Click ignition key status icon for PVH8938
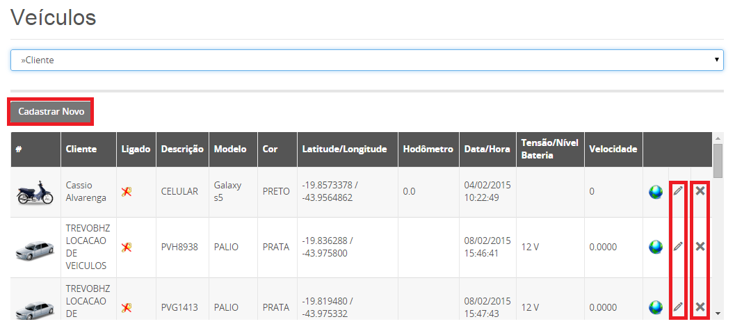Screen dimensions: 735x333 coord(126,247)
